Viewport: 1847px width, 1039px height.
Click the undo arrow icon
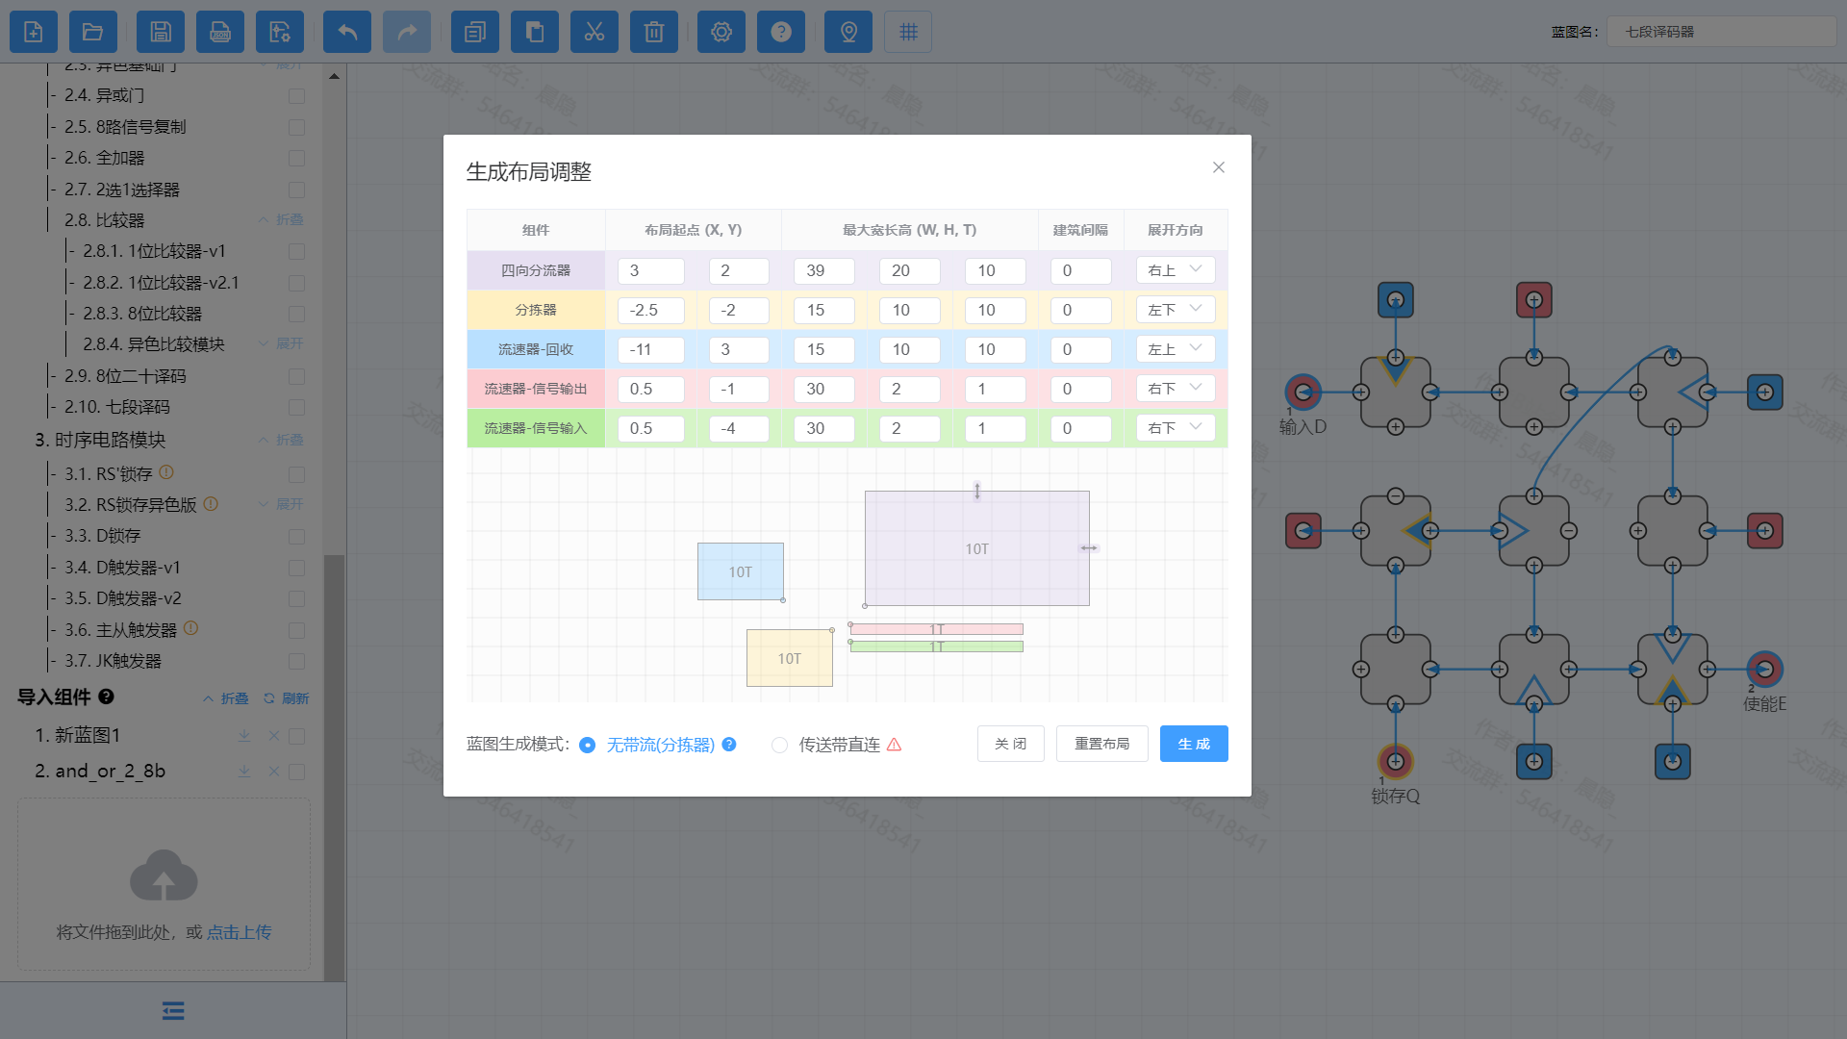coord(347,32)
